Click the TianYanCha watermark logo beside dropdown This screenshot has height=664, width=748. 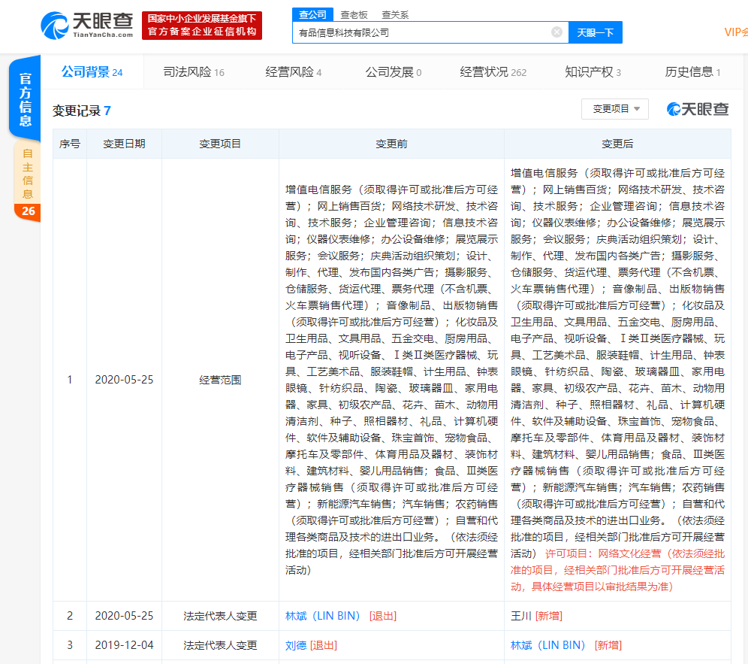point(698,109)
